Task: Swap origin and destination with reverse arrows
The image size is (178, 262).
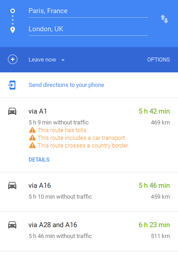Action: coord(164,19)
